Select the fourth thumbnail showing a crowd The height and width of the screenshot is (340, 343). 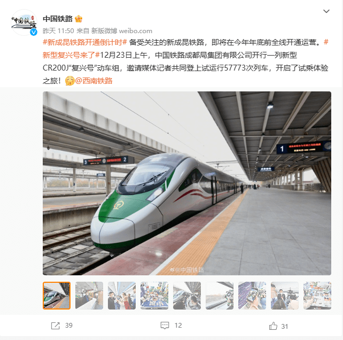point(154,296)
